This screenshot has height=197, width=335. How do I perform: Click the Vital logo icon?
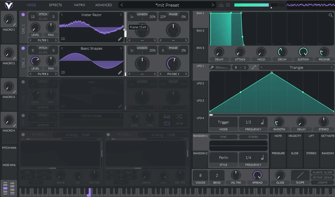[x=8, y=5]
